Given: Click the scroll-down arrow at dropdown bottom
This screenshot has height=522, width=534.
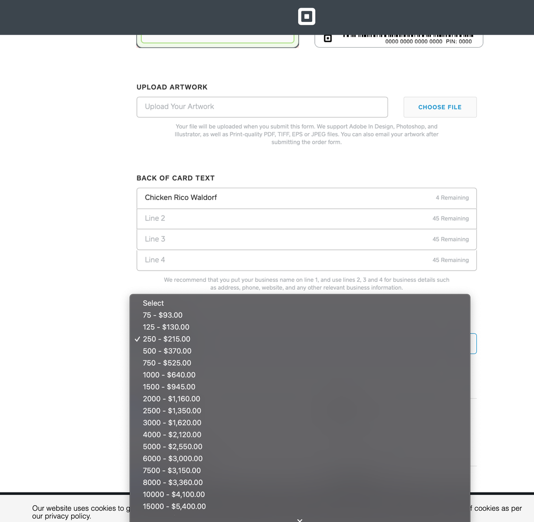Looking at the screenshot, I should pos(300,519).
